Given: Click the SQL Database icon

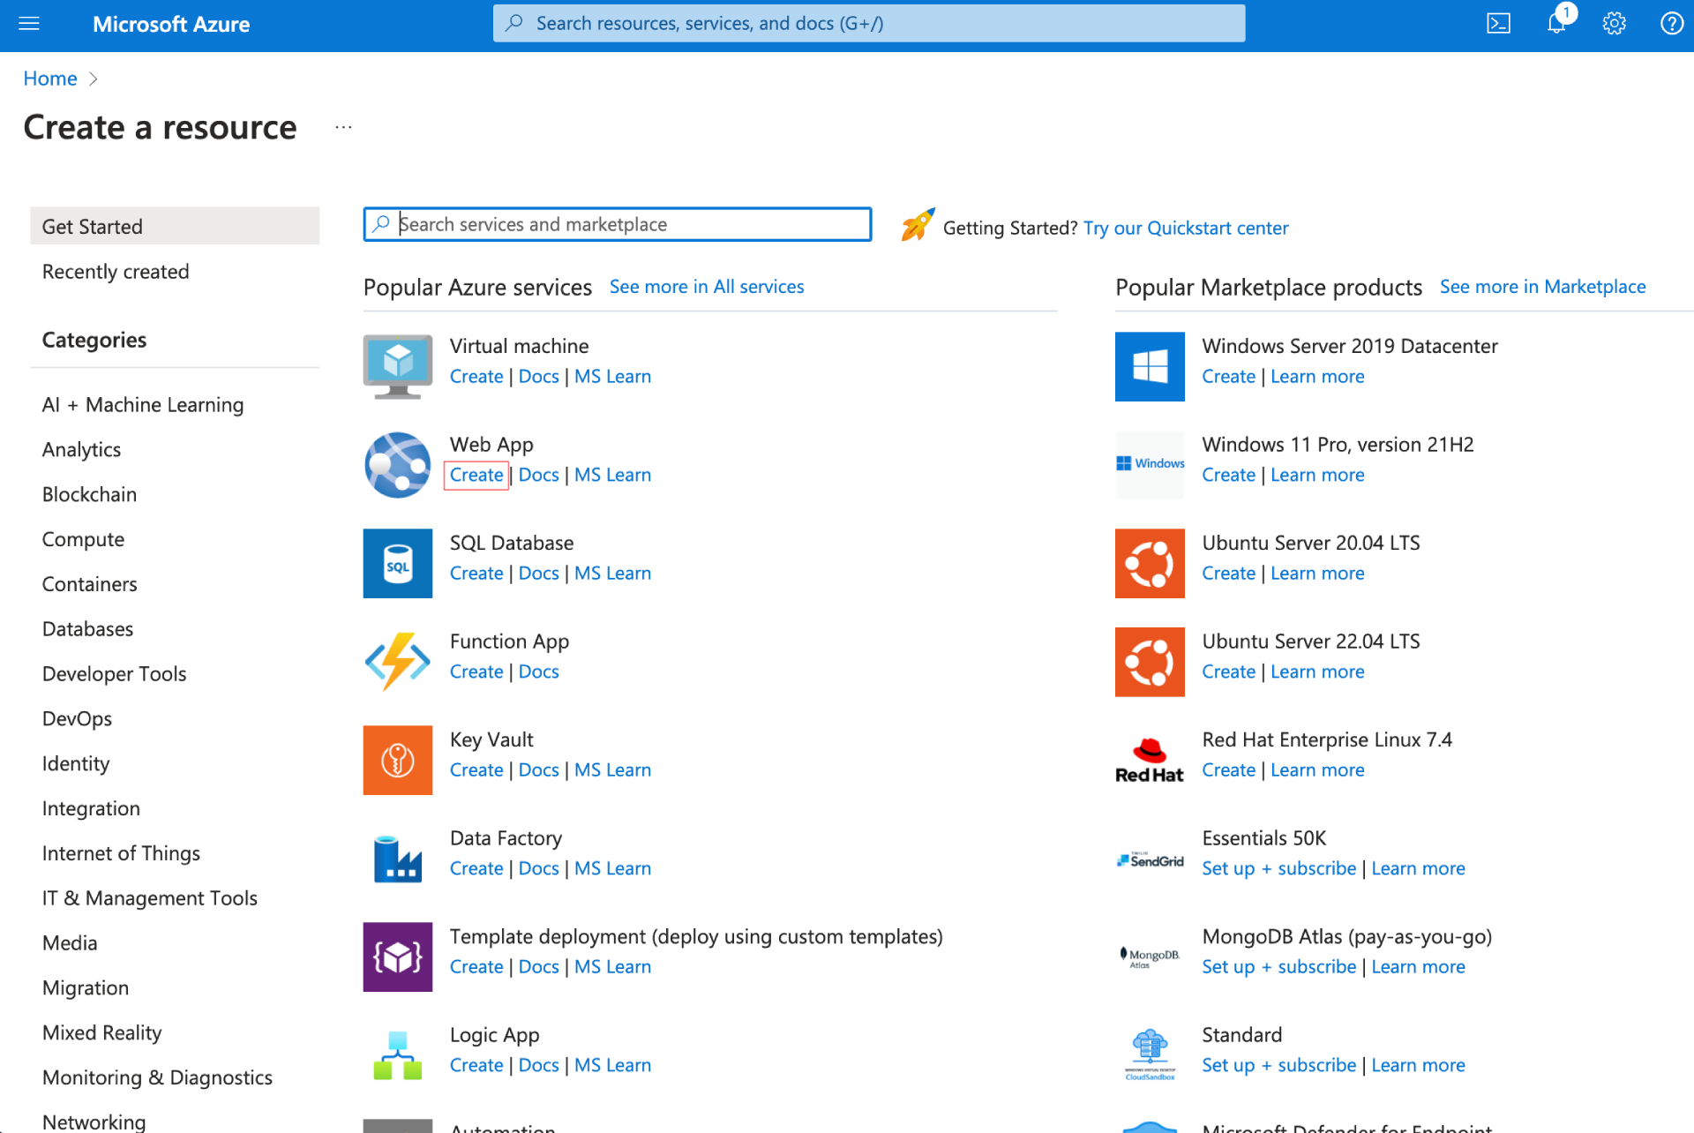Looking at the screenshot, I should 397,563.
